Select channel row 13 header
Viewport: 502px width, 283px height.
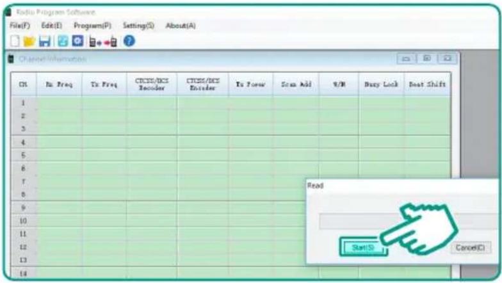click(23, 260)
